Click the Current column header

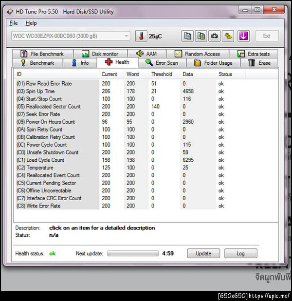[x=111, y=74]
